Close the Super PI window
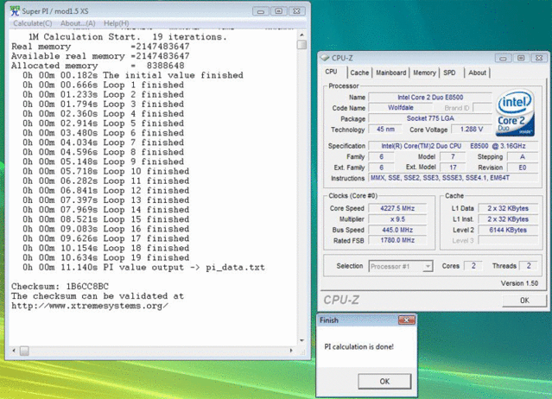This screenshot has height=399, width=552. pyautogui.click(x=296, y=11)
